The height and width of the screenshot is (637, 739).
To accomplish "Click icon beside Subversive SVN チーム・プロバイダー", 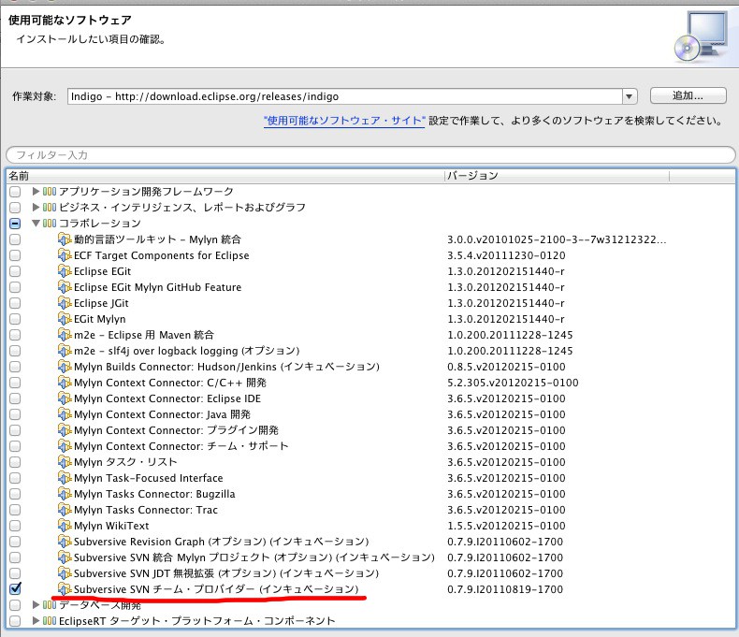I will tap(65, 589).
